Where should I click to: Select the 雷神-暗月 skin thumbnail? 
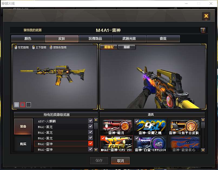(116, 127)
